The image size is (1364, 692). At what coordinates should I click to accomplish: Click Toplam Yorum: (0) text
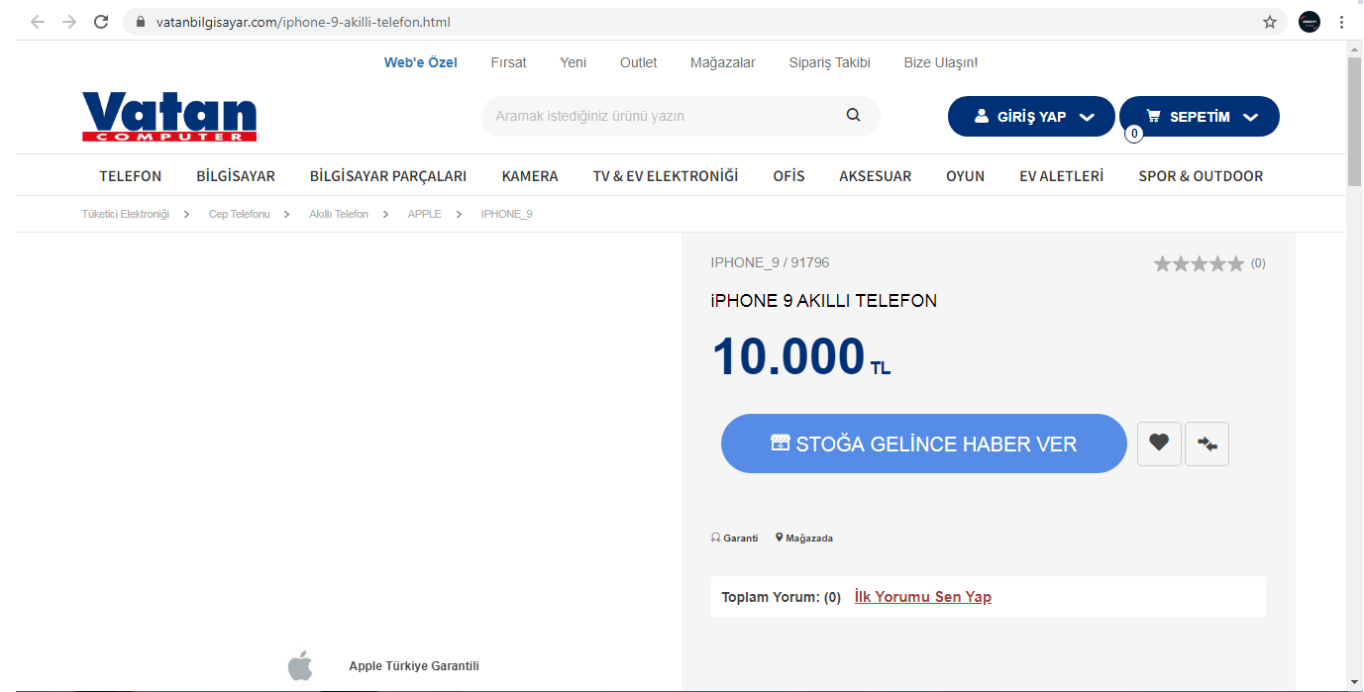click(782, 597)
